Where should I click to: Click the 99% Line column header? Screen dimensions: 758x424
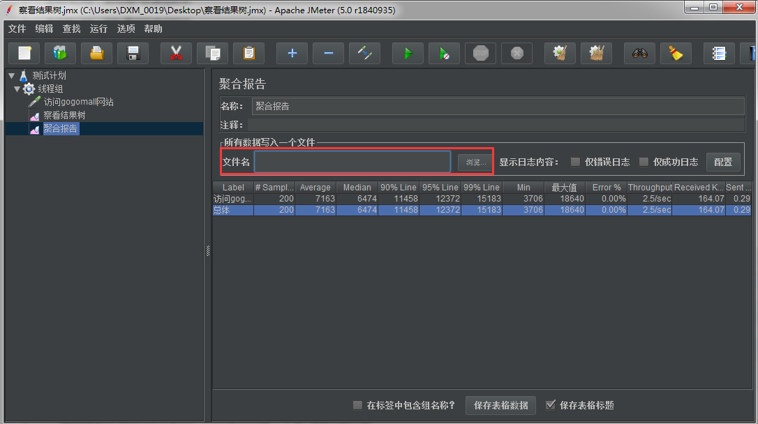click(482, 188)
